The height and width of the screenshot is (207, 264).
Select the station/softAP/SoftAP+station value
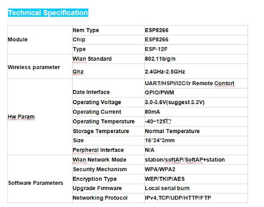tap(185, 159)
